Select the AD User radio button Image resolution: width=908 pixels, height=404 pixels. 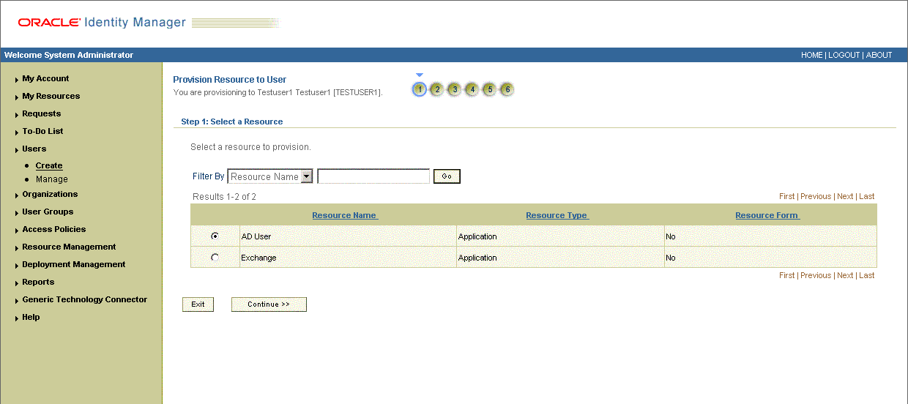click(215, 236)
